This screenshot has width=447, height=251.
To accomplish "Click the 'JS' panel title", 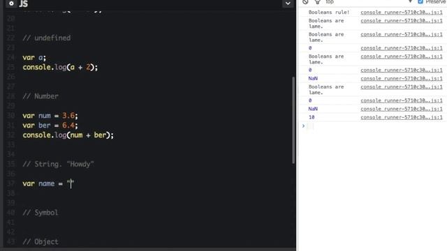I will click(24, 3).
